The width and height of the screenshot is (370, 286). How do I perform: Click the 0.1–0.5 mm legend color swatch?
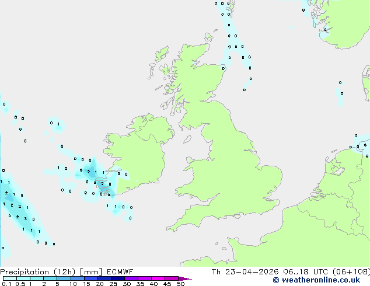click(x=10, y=278)
